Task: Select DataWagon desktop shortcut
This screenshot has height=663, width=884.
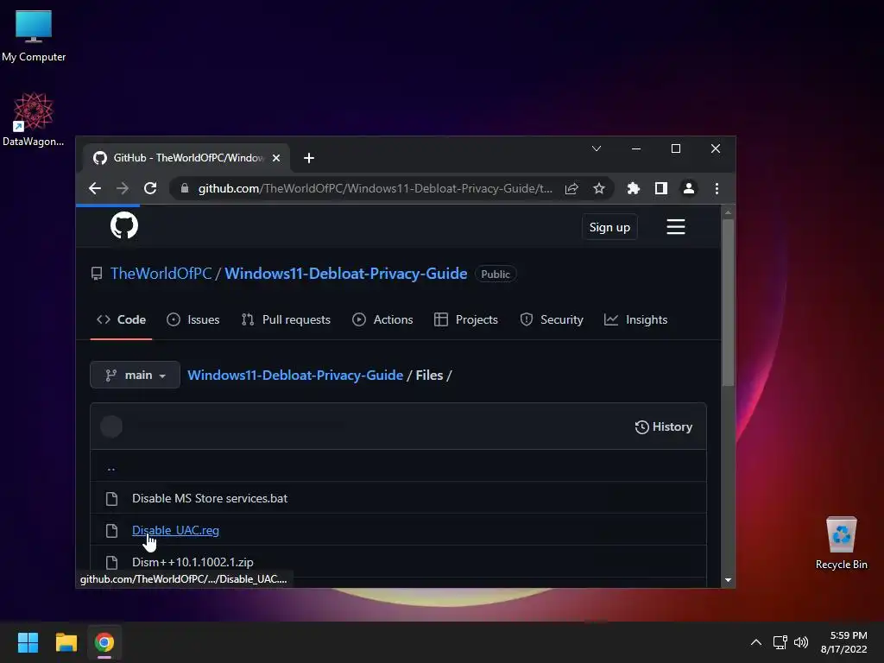Action: pos(34,119)
